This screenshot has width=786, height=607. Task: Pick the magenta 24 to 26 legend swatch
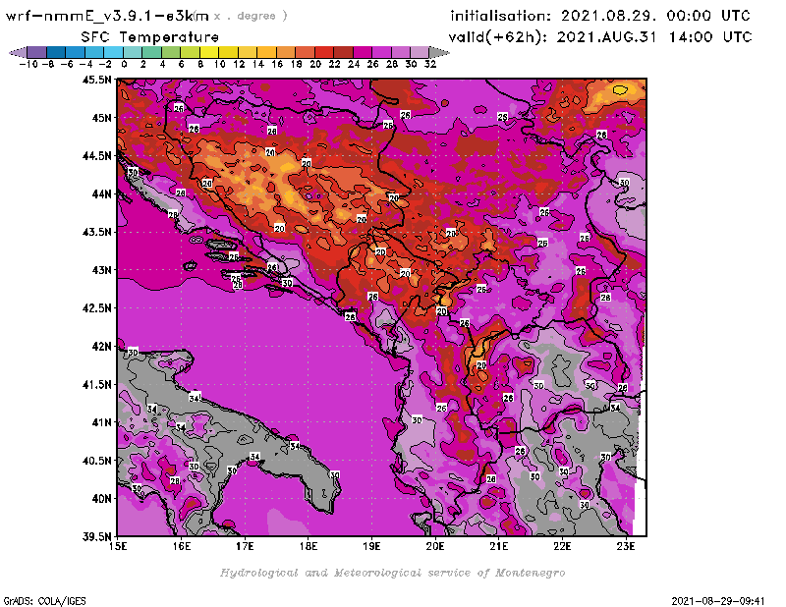tap(362, 52)
